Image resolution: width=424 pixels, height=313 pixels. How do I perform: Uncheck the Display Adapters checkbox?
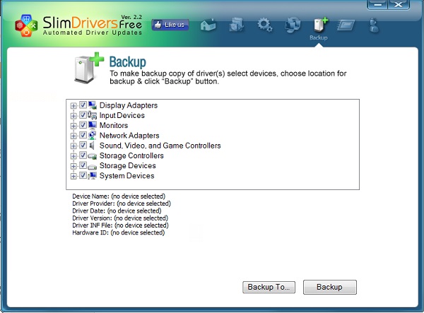coord(83,105)
